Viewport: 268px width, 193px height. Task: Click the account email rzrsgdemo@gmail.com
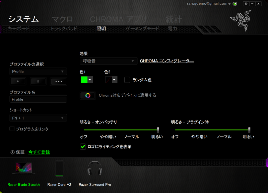[207, 4]
